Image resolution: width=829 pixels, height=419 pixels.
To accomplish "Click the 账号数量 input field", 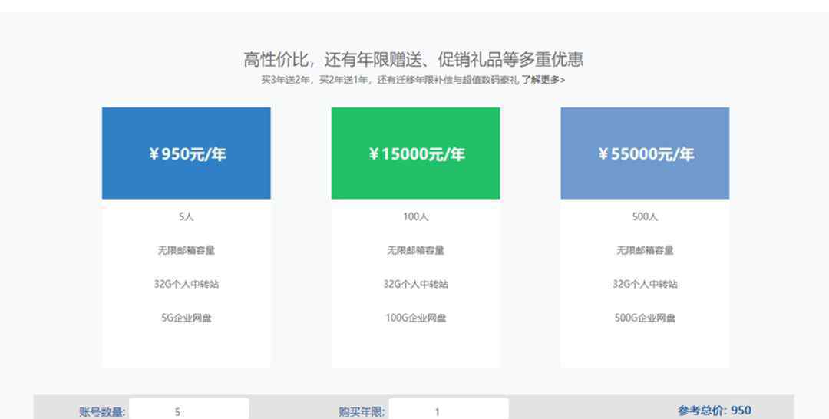I will (190, 410).
